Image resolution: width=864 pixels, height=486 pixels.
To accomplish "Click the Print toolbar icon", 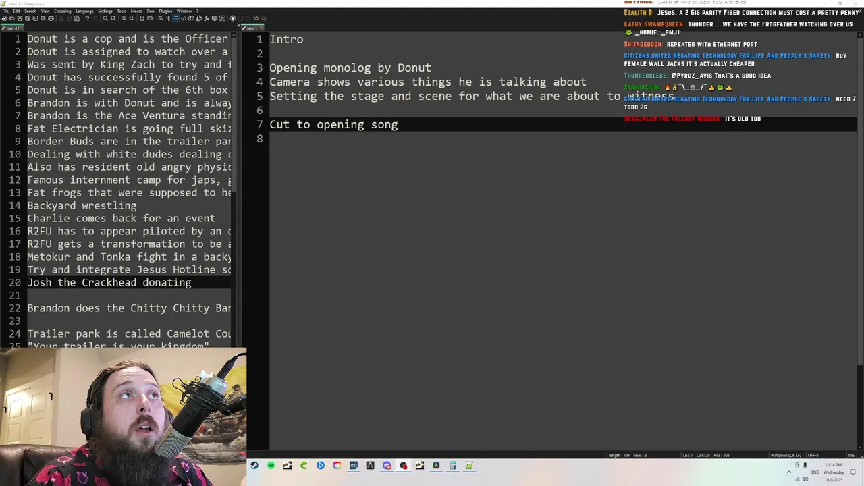I will [x=51, y=18].
